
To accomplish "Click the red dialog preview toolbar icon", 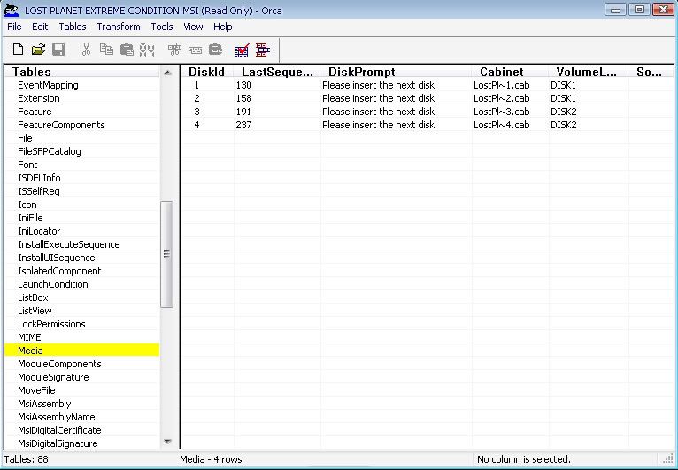I will [263, 50].
